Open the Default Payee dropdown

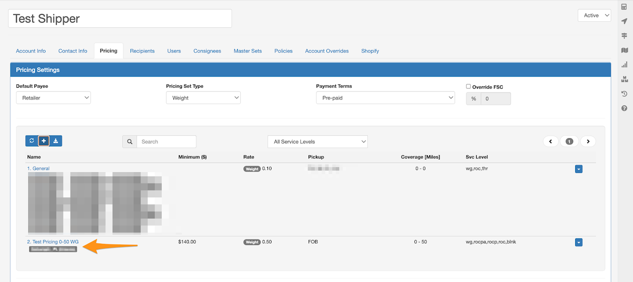53,97
